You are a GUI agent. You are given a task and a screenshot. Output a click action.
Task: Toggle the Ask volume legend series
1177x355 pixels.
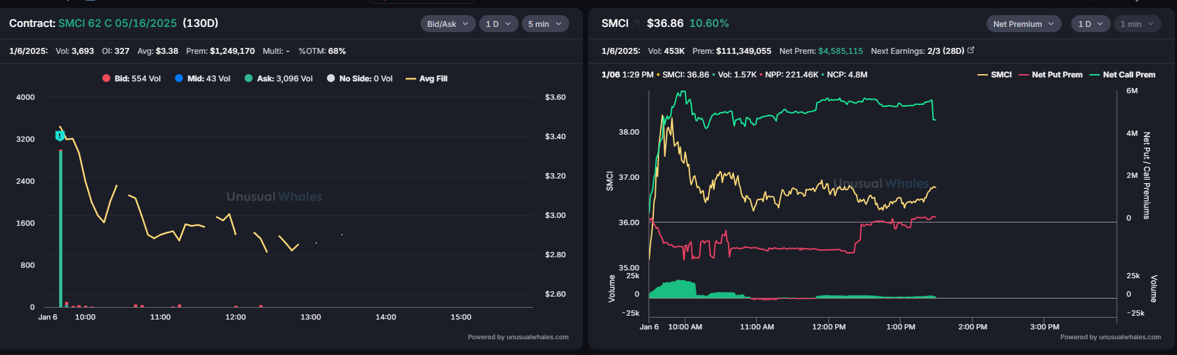pyautogui.click(x=278, y=79)
